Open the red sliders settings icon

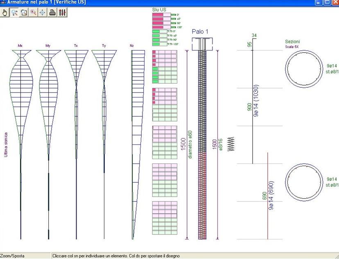point(62,12)
